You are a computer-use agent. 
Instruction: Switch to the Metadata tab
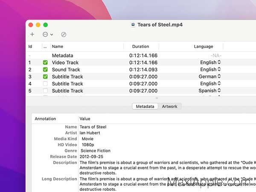[145, 106]
